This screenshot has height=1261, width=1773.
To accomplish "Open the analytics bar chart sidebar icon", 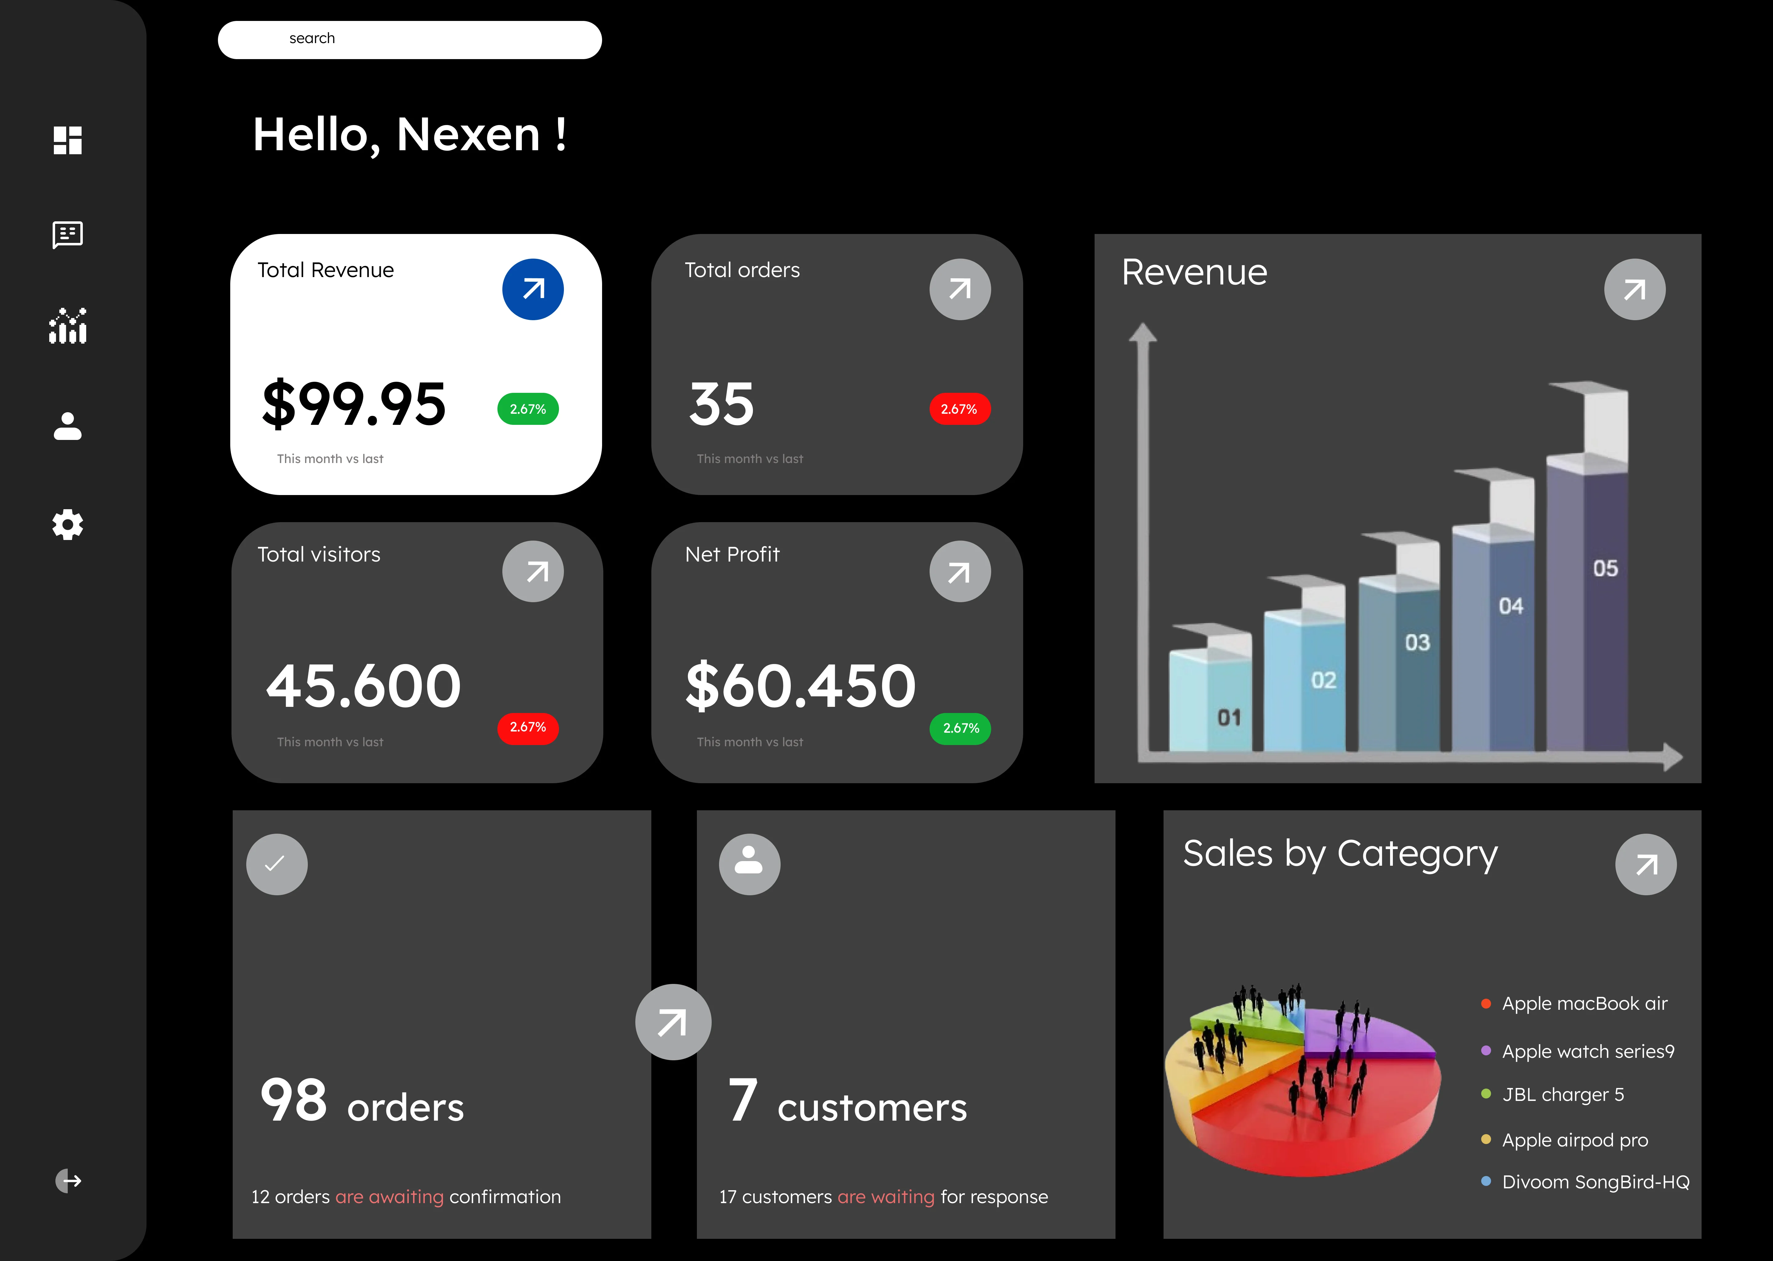I will (x=67, y=326).
